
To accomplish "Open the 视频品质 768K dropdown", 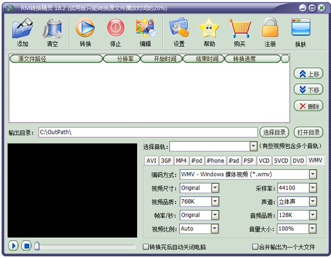I will pos(215,202).
